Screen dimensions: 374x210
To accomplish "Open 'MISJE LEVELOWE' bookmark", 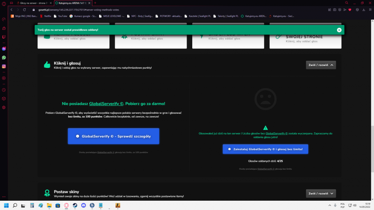I will click(111, 16).
